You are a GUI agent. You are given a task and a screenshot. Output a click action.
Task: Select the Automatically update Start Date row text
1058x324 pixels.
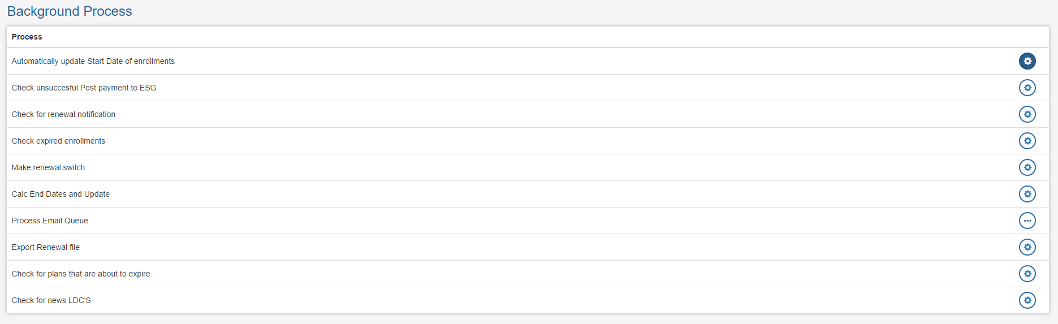point(93,61)
